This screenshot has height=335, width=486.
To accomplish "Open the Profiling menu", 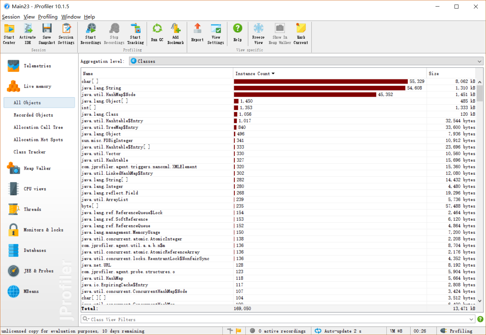I will pos(48,17).
